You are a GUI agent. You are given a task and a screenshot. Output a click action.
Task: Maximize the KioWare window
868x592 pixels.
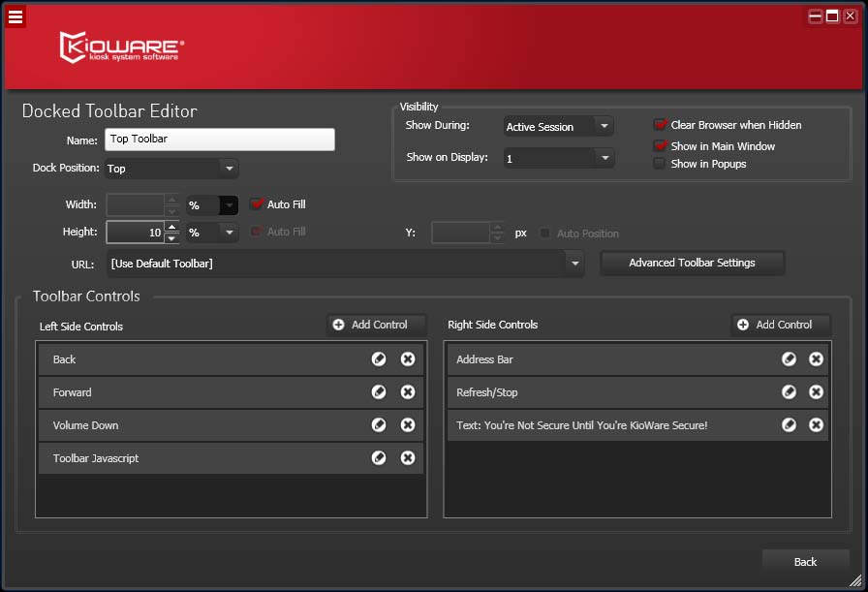[832, 16]
